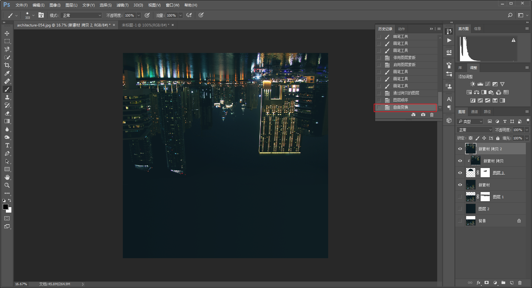Select history state 停用图层蒙版

tap(407, 58)
